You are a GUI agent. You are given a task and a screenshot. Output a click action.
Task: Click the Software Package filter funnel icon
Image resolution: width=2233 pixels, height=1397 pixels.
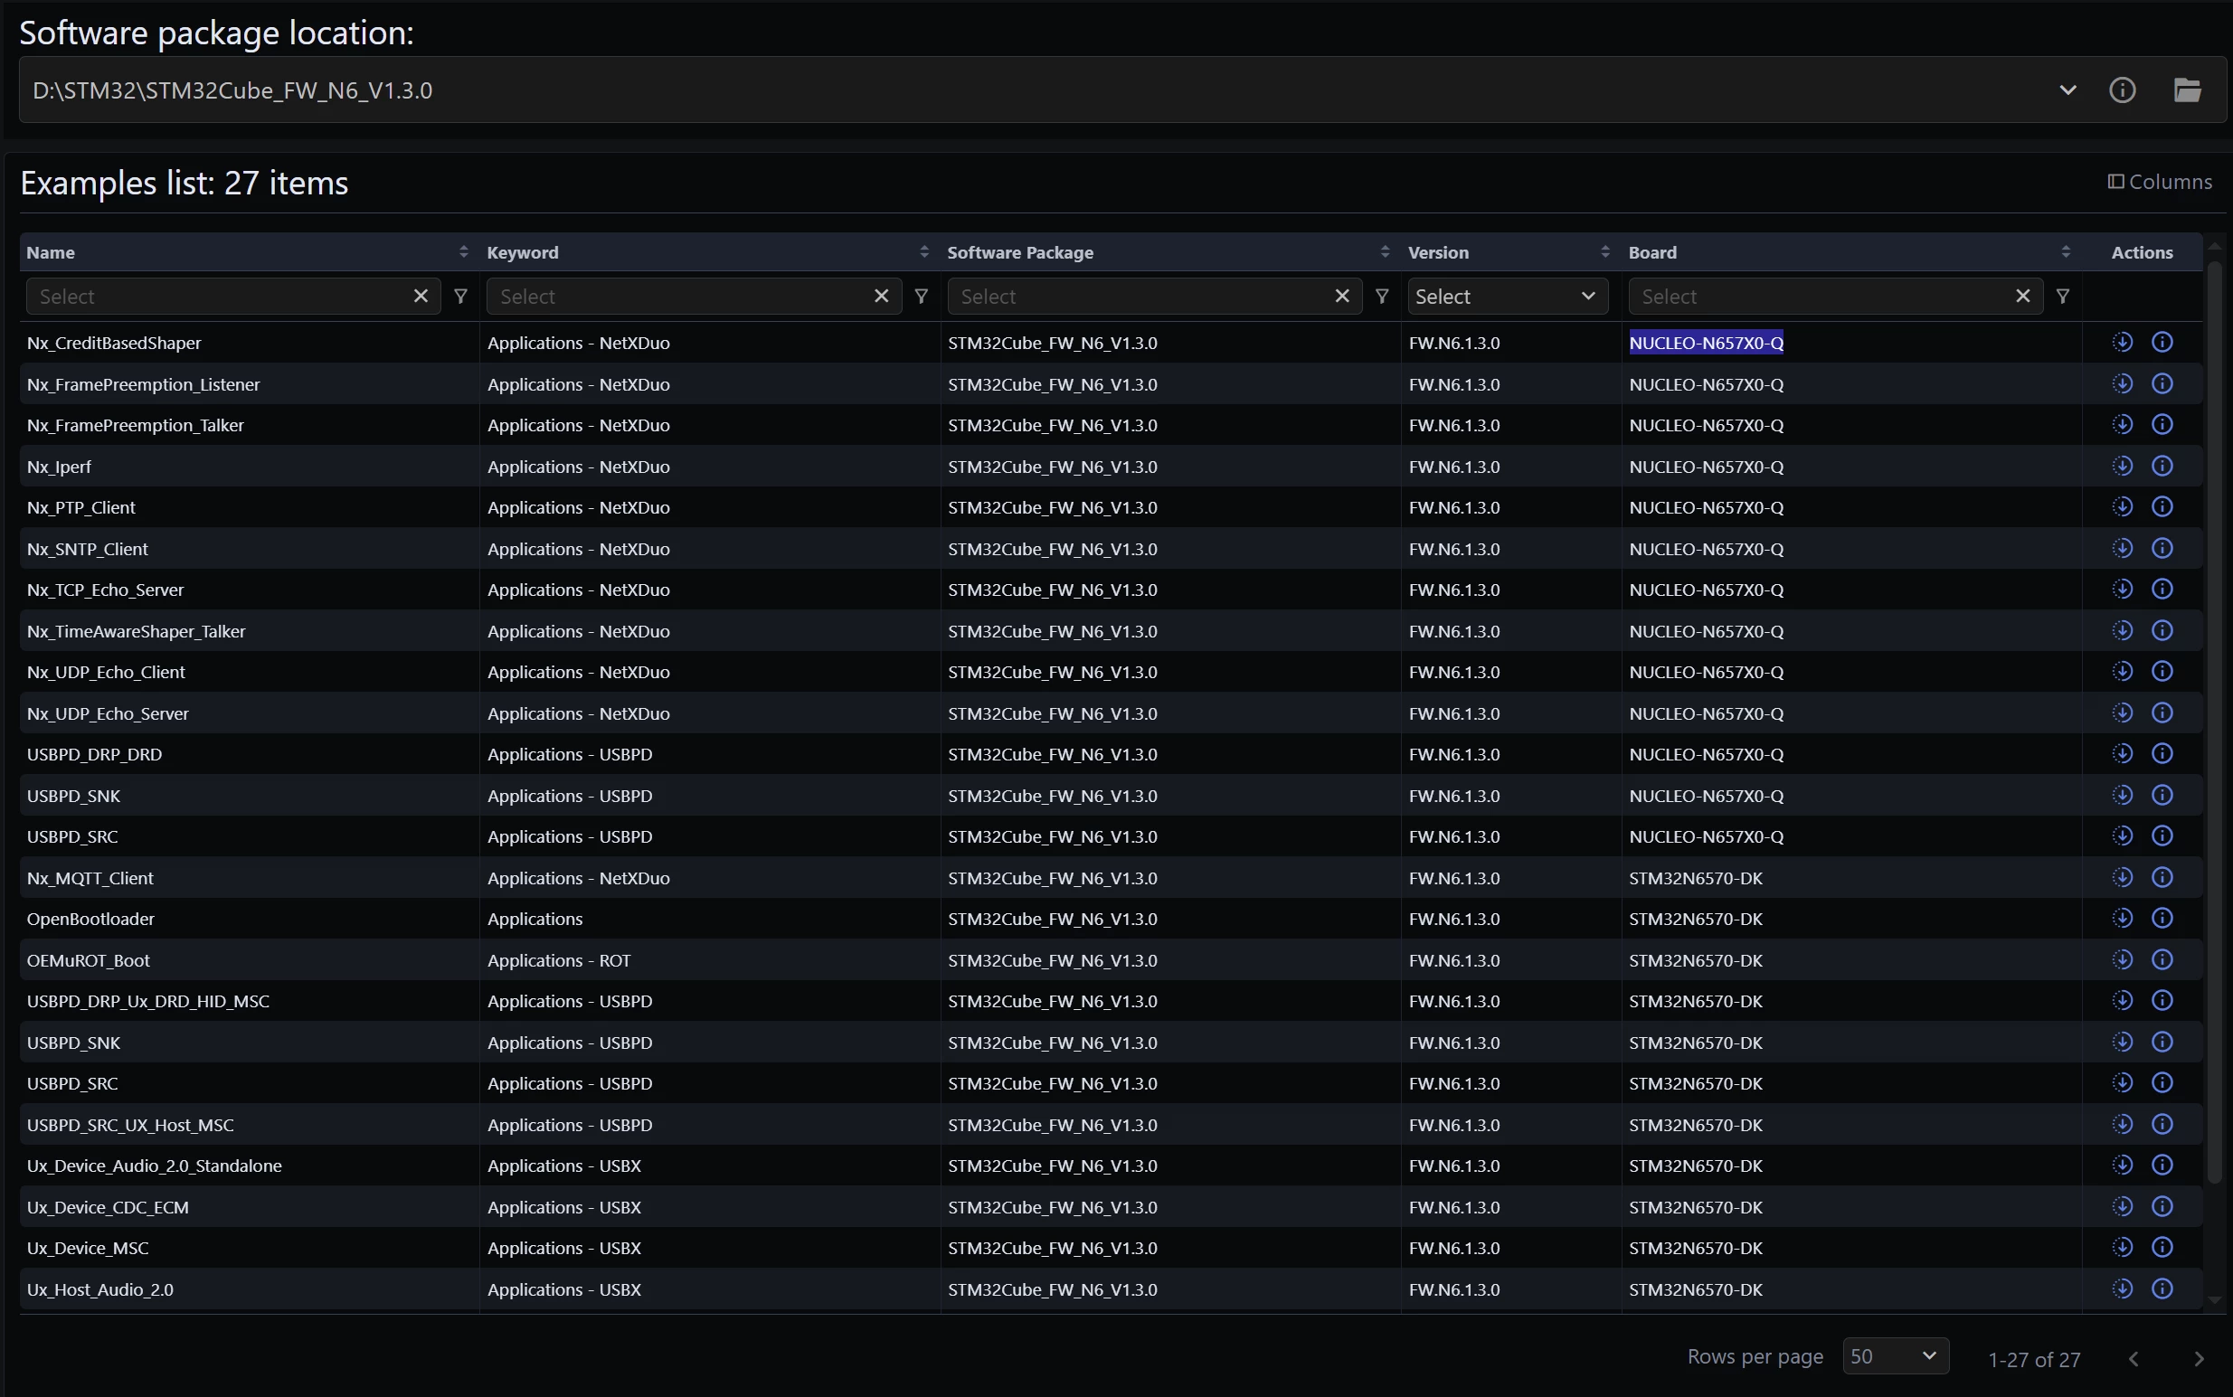1381,297
